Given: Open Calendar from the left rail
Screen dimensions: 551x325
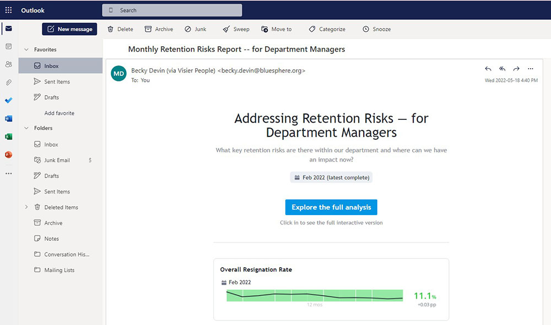Looking at the screenshot, I should pyautogui.click(x=8, y=47).
